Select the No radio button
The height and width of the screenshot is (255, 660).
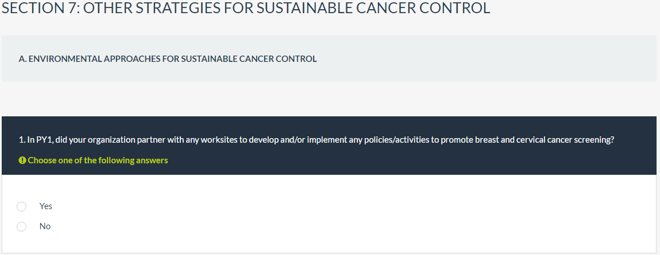coord(22,226)
